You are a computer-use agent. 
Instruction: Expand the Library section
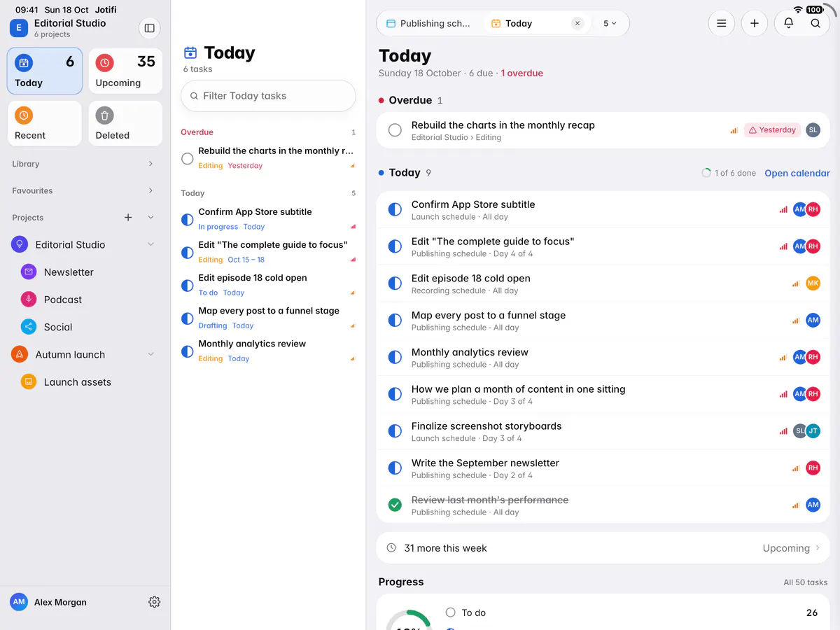150,164
